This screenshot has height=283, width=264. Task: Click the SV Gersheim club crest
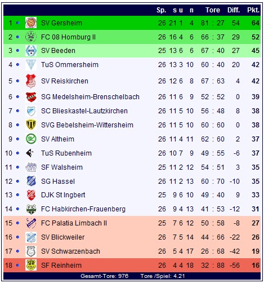[31, 23]
